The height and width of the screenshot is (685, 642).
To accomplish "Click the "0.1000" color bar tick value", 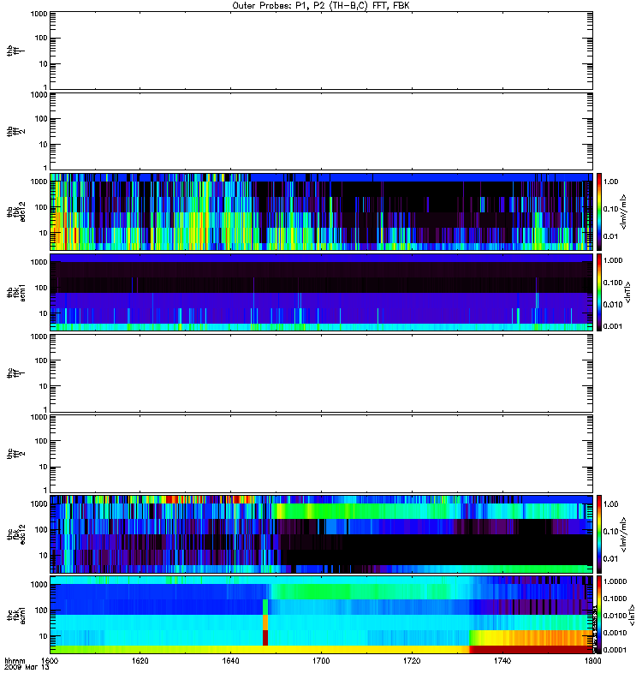I will pos(615,599).
